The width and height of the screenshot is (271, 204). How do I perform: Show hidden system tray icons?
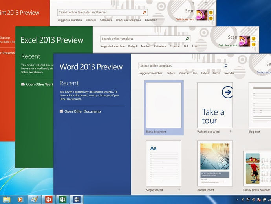click(x=237, y=200)
